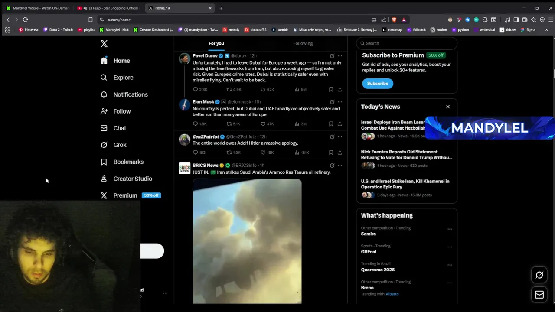Screen dimensions: 555x312
Task: Open more options on BRICS News post
Action: tap(340, 166)
